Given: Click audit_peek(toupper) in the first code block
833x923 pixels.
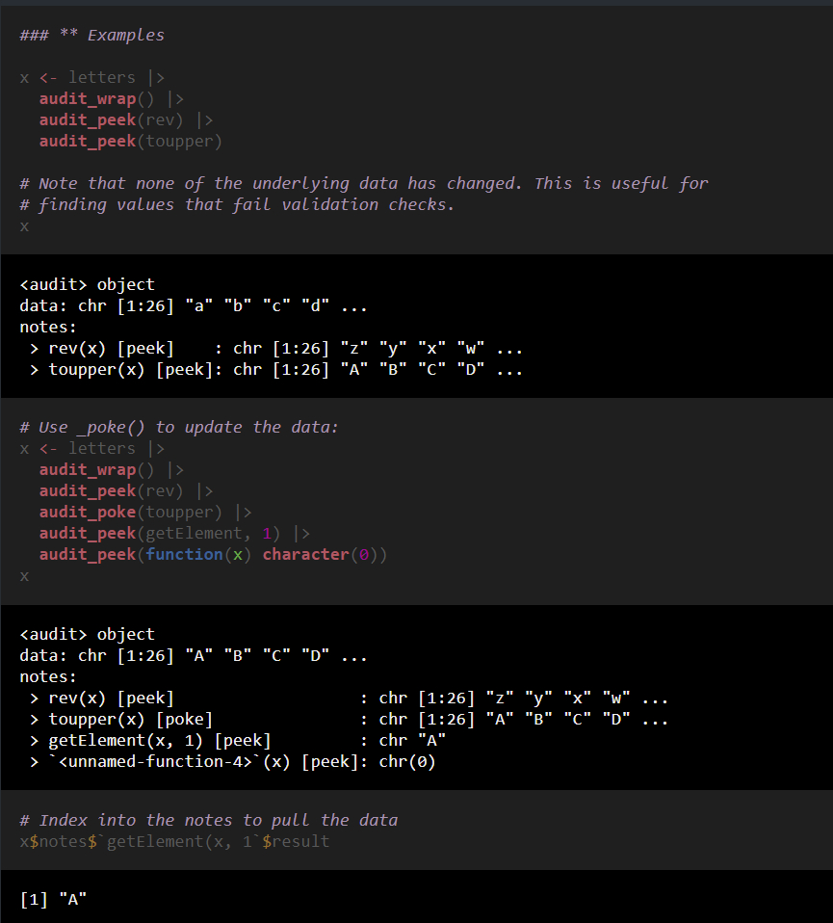Looking at the screenshot, I should 130,141.
